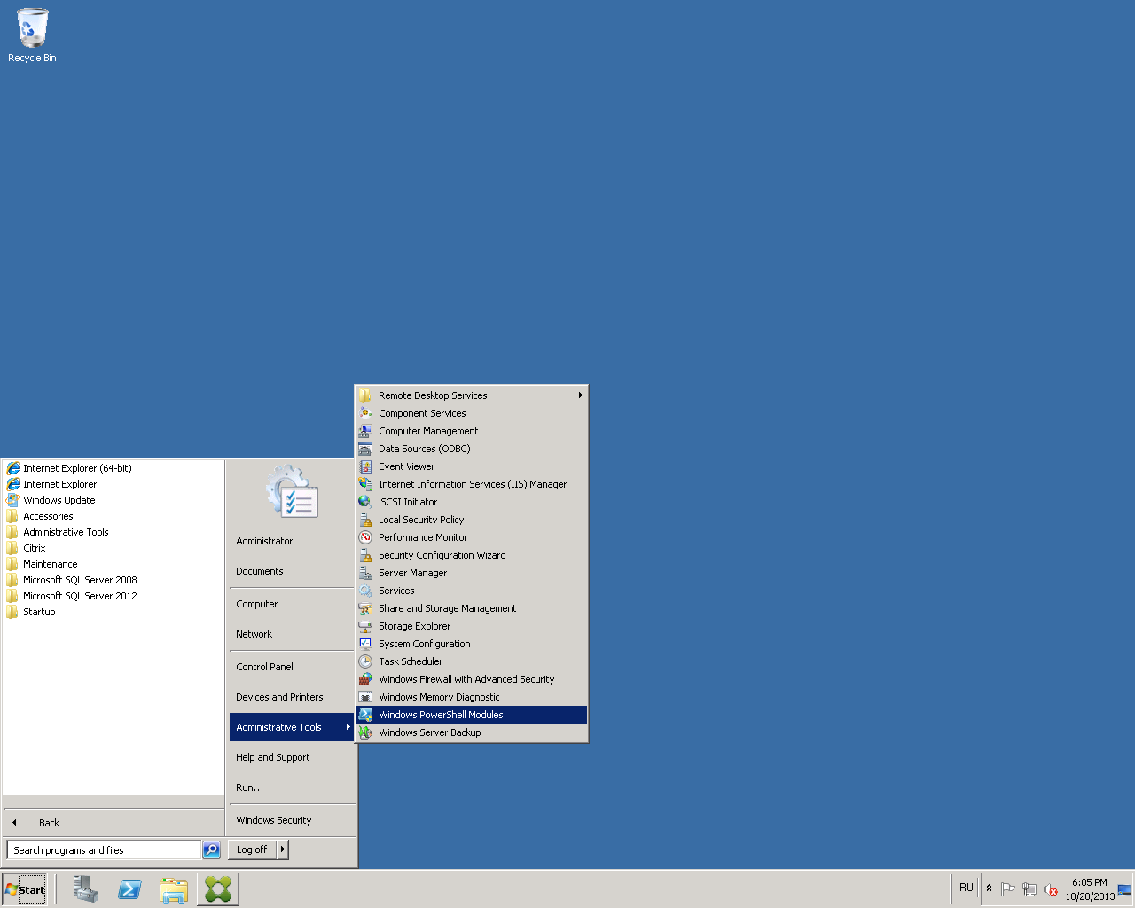This screenshot has width=1135, height=908.
Task: Expand the Maintenance folder
Action: (50, 564)
